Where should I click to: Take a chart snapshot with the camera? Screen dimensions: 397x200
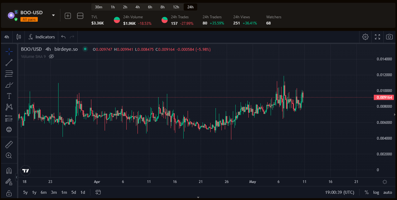[x=390, y=37]
